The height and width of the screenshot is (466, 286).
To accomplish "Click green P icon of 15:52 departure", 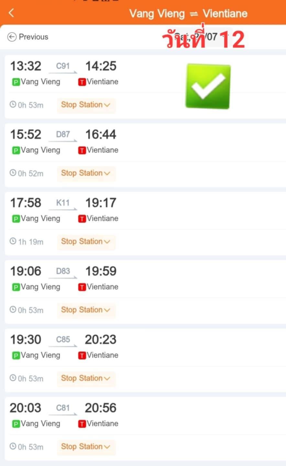I will point(16,151).
